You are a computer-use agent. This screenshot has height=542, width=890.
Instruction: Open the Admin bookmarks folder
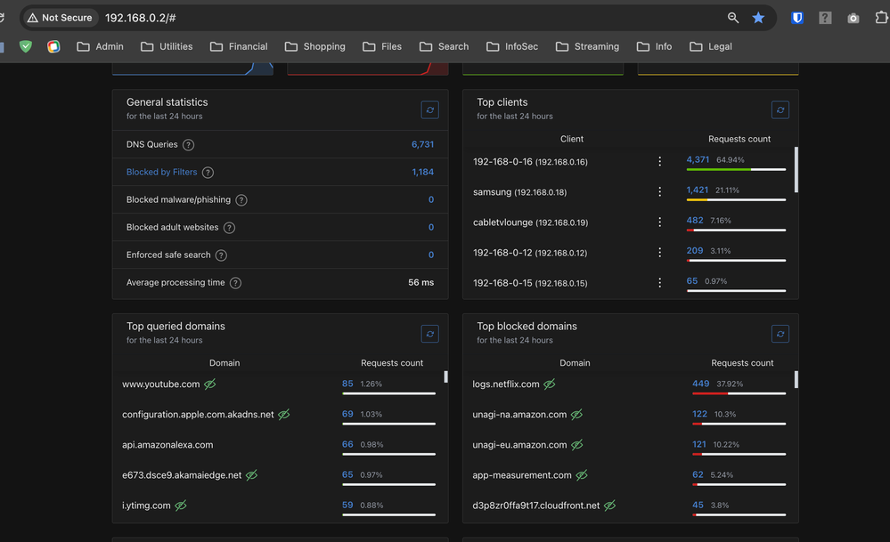point(100,46)
